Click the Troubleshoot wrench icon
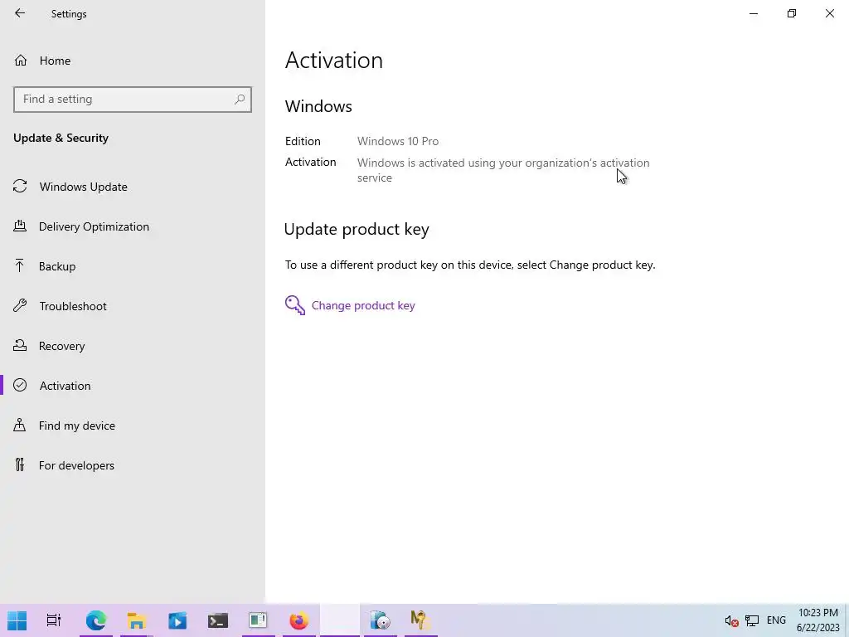 point(20,305)
